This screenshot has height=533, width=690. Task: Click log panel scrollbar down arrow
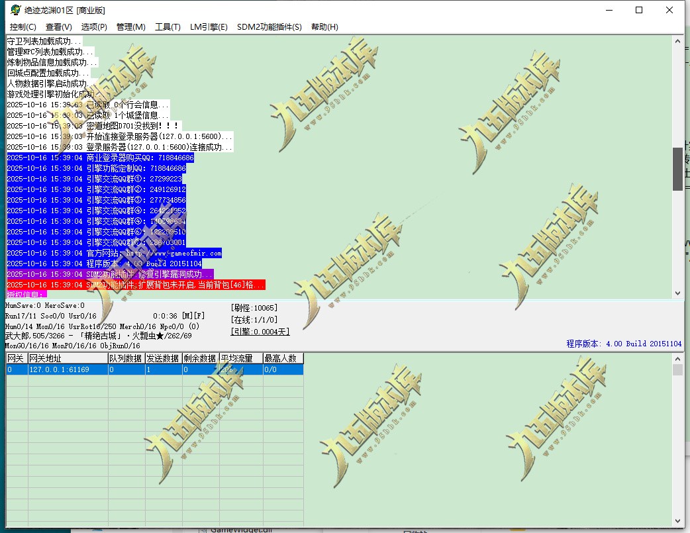click(x=677, y=293)
